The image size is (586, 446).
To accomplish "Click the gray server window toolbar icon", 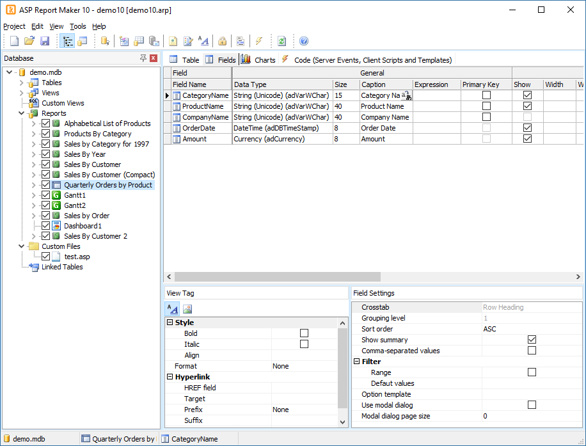I will click(x=154, y=41).
